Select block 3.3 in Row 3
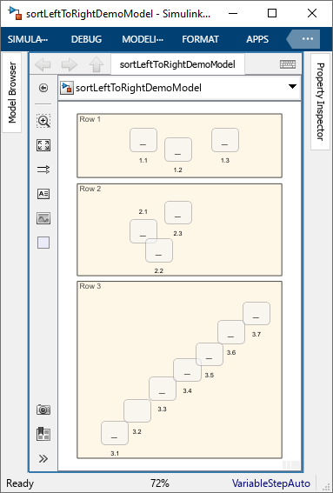The height and width of the screenshot is (493, 333). pyautogui.click(x=163, y=389)
